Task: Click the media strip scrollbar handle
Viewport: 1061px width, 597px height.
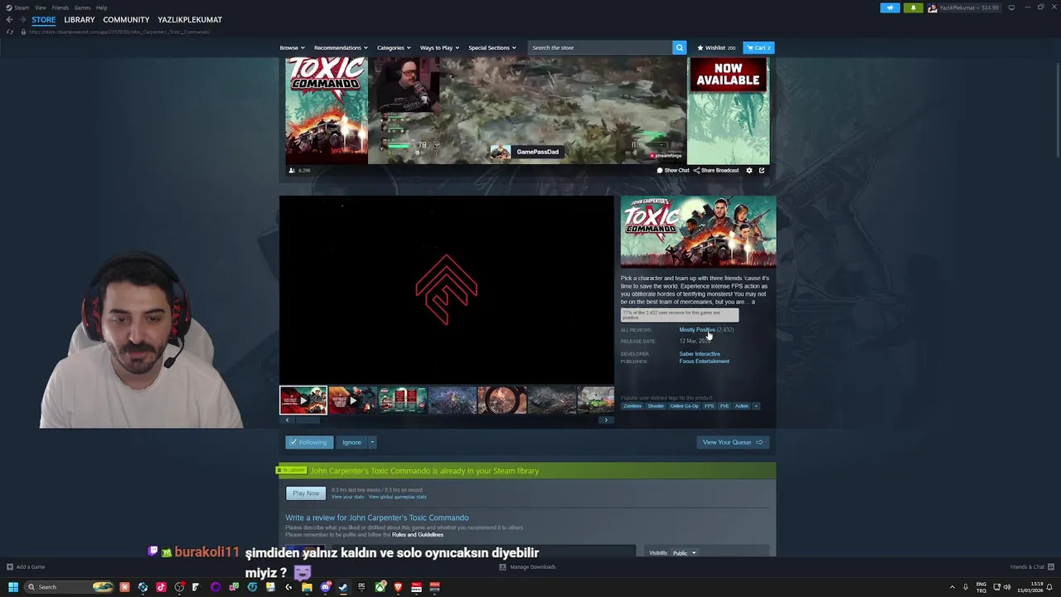Action: [308, 420]
